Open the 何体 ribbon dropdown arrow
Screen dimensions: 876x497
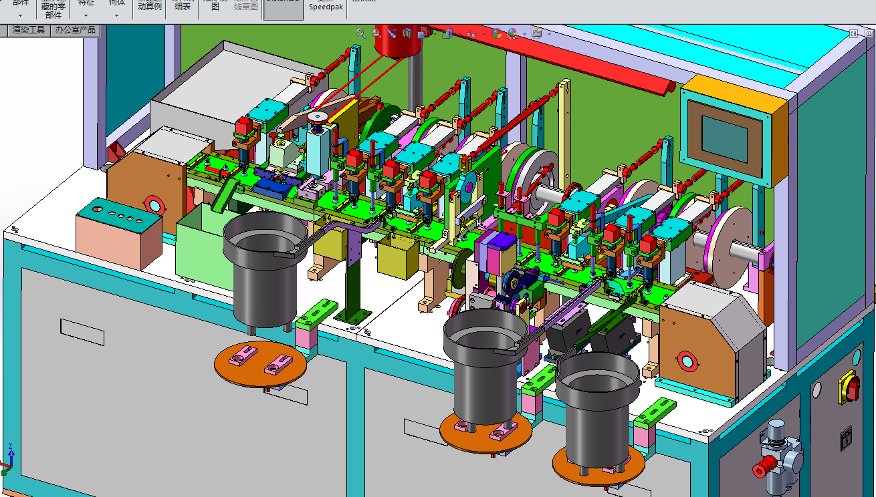pos(117,15)
